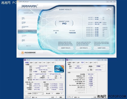The height and width of the screenshot is (99, 127).
Task: Switch to the 缓存 tab in left CPU-Z
Action: pyautogui.click(x=31, y=63)
